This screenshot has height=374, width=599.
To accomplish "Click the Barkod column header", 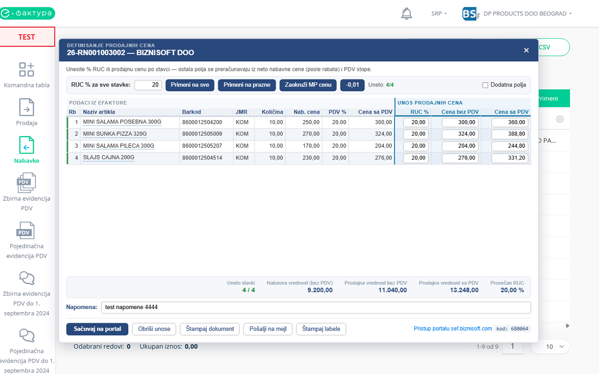I will 191,112.
